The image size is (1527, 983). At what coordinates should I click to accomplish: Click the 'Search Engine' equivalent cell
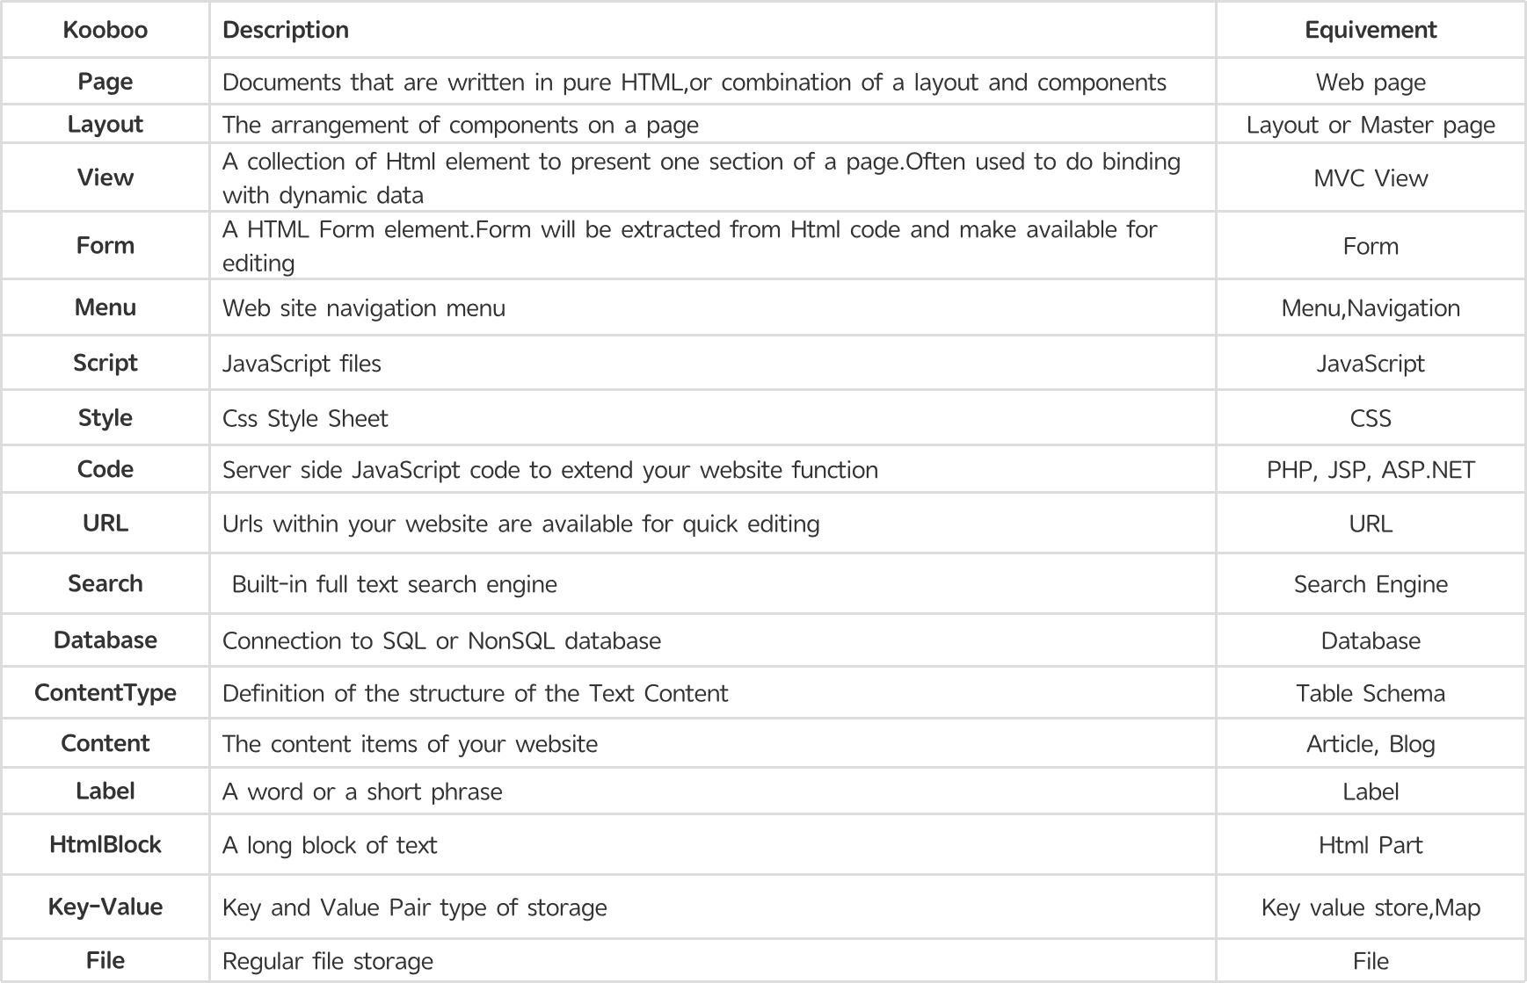click(x=1371, y=584)
